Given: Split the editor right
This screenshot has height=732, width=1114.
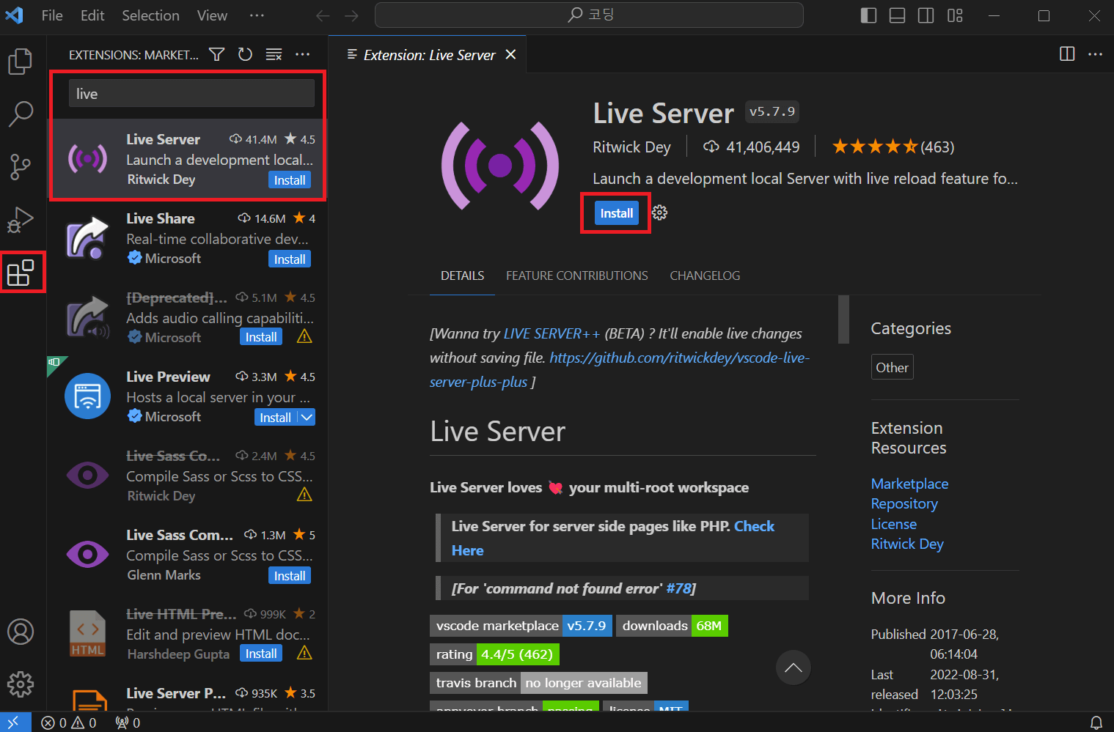Looking at the screenshot, I should click(1067, 54).
